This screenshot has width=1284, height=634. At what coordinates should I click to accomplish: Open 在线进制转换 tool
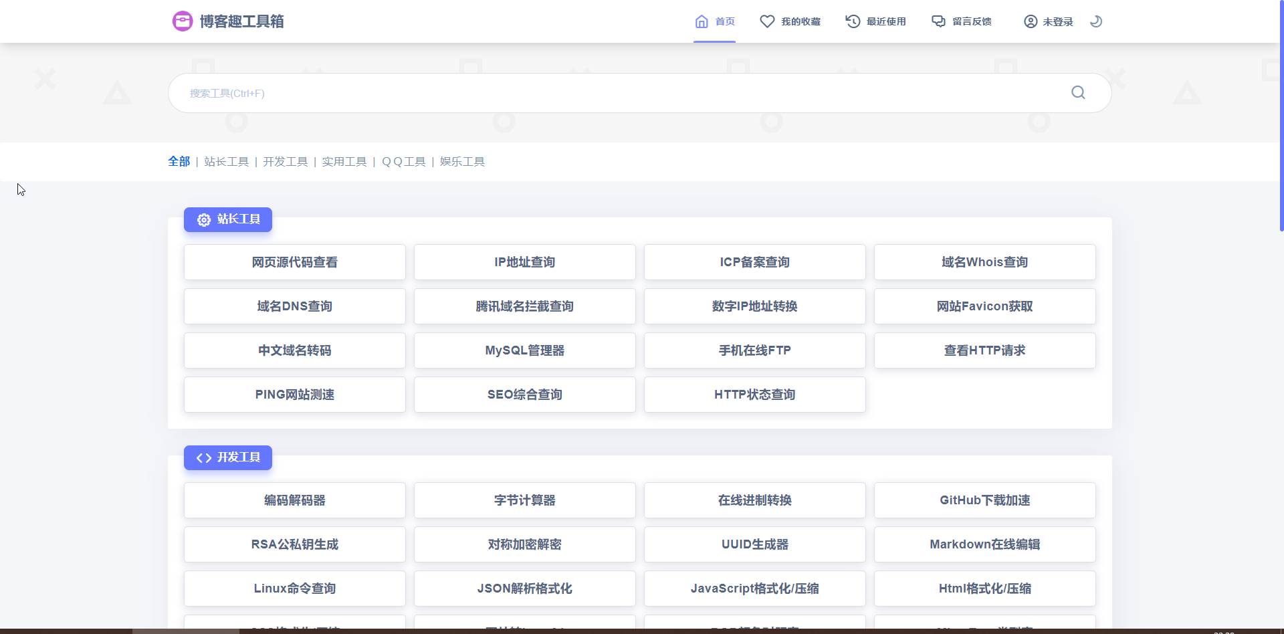(x=755, y=500)
